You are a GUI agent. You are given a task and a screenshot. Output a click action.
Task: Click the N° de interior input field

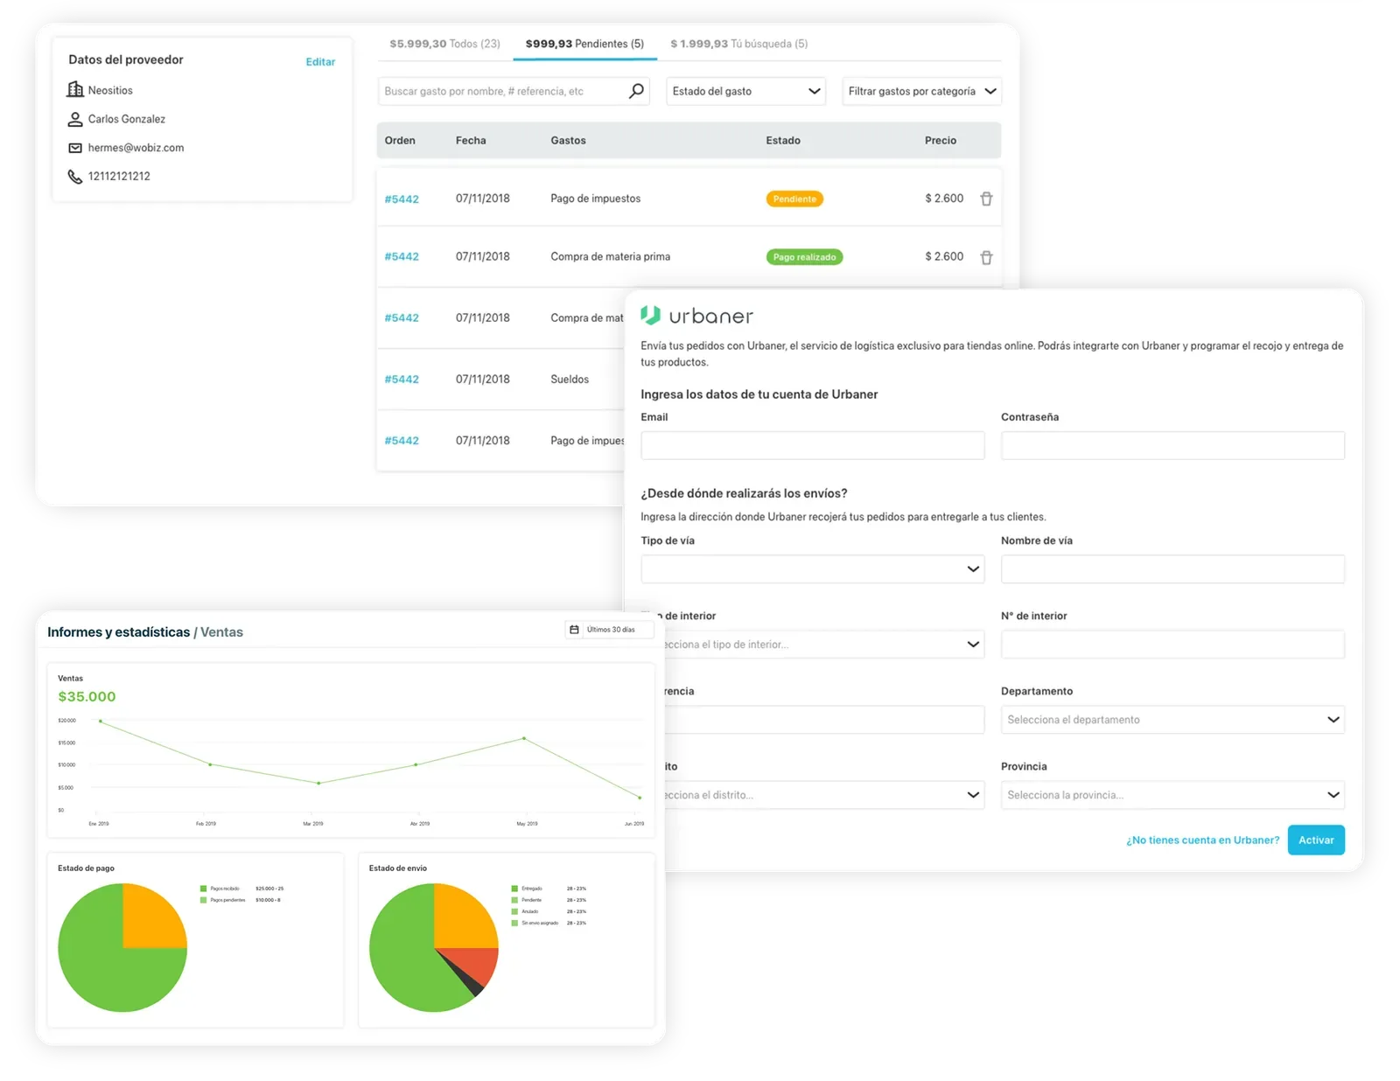click(1172, 645)
